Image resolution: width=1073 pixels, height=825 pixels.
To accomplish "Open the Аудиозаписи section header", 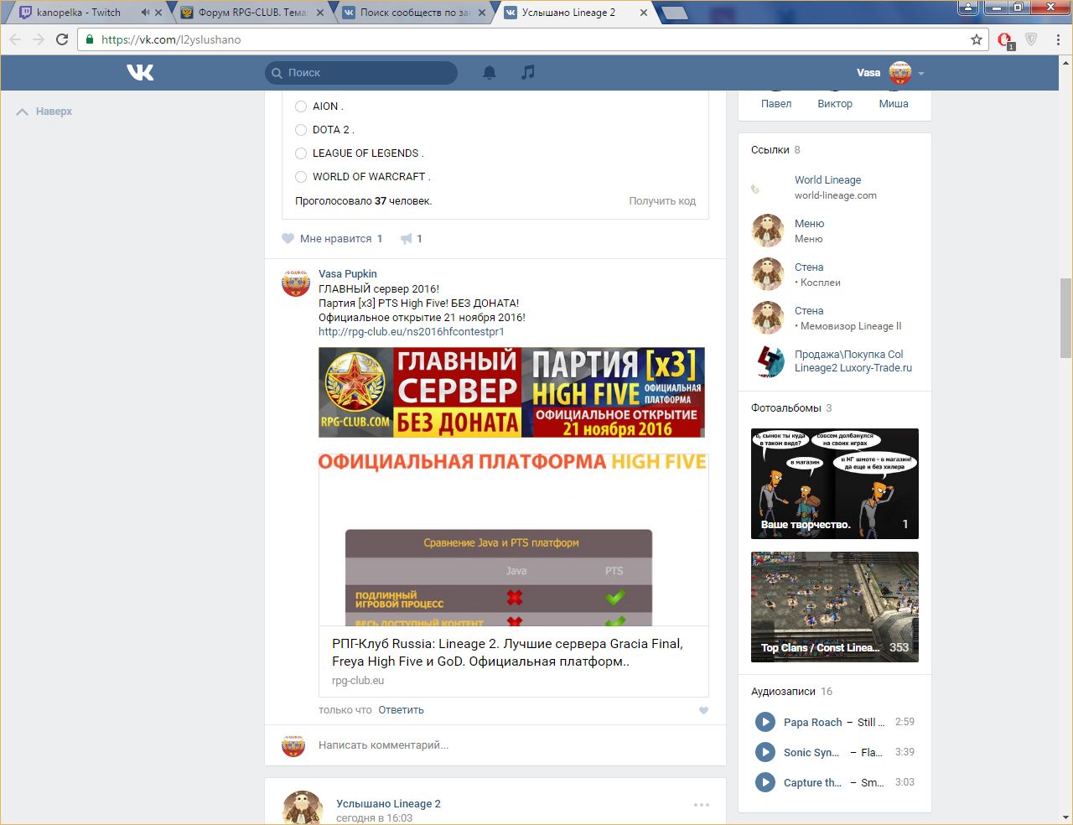I will [x=783, y=692].
